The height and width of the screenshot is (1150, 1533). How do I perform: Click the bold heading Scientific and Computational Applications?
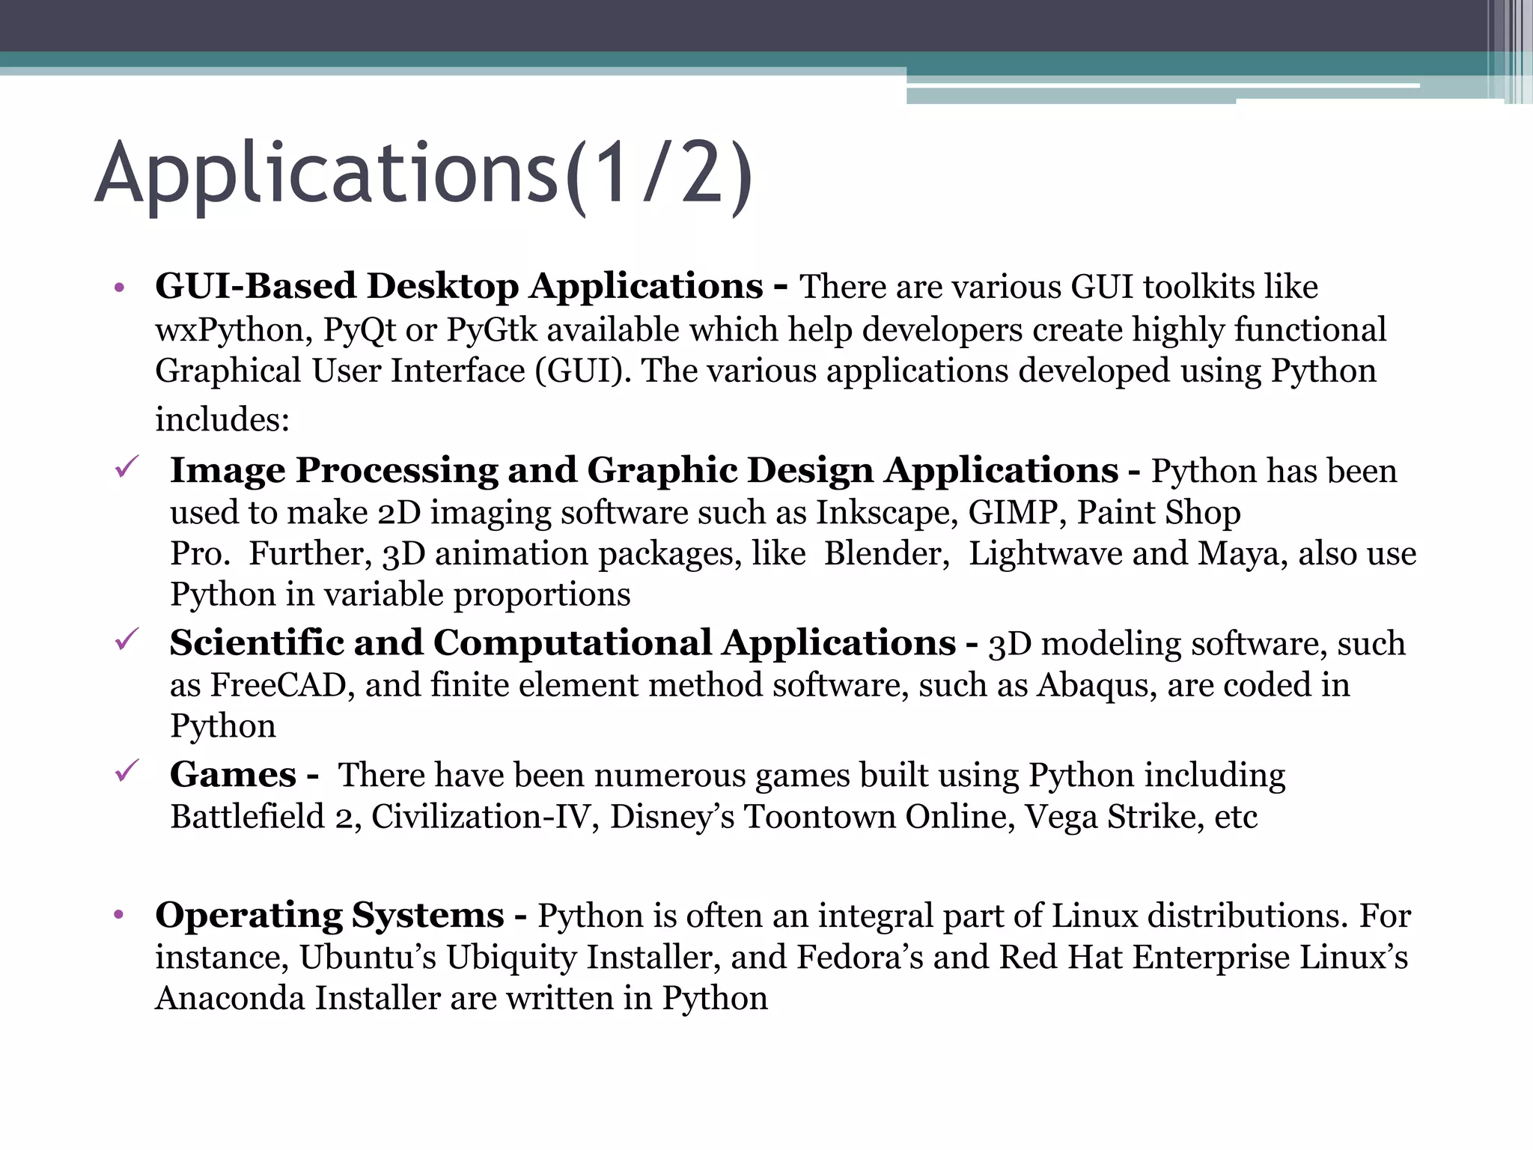pyautogui.click(x=562, y=642)
